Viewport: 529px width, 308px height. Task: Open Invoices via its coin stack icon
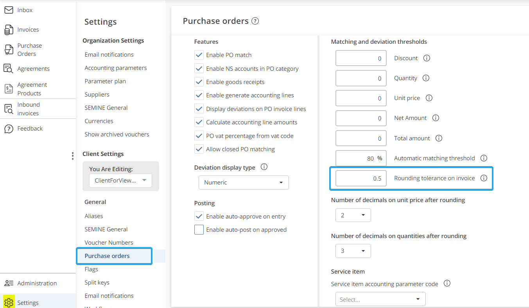(x=9, y=30)
